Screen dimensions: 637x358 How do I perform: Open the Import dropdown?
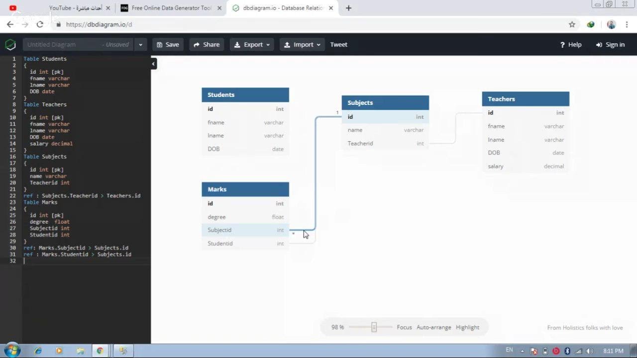pos(302,45)
